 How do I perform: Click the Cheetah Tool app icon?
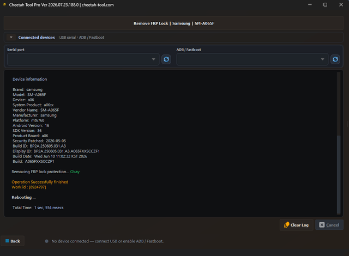coord(4,5)
